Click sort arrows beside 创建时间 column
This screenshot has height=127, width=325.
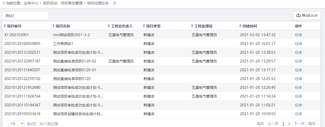(240, 26)
